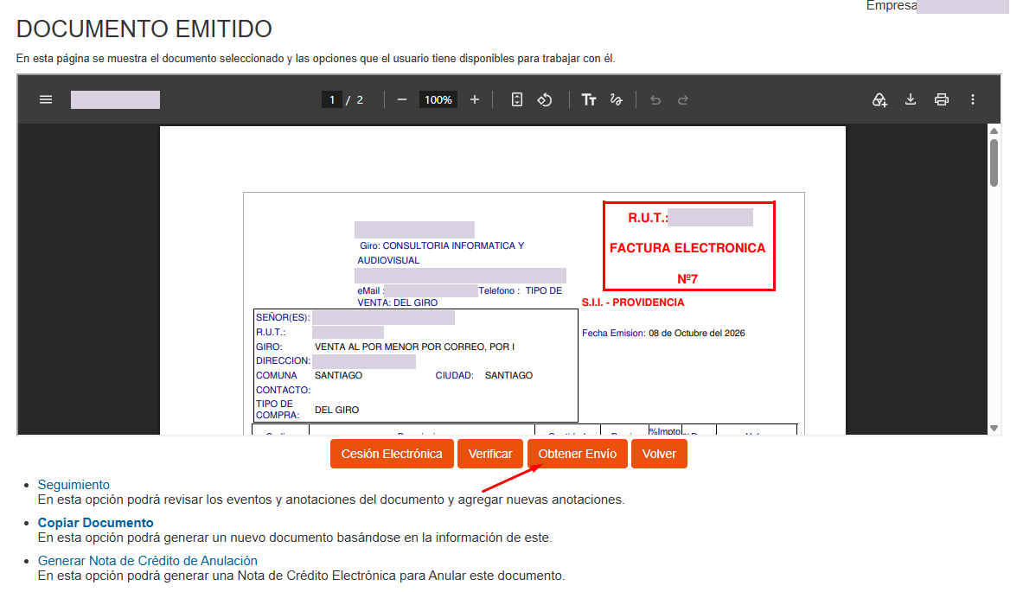The height and width of the screenshot is (592, 1023).
Task: Select the add text annotation tool
Action: coord(589,99)
